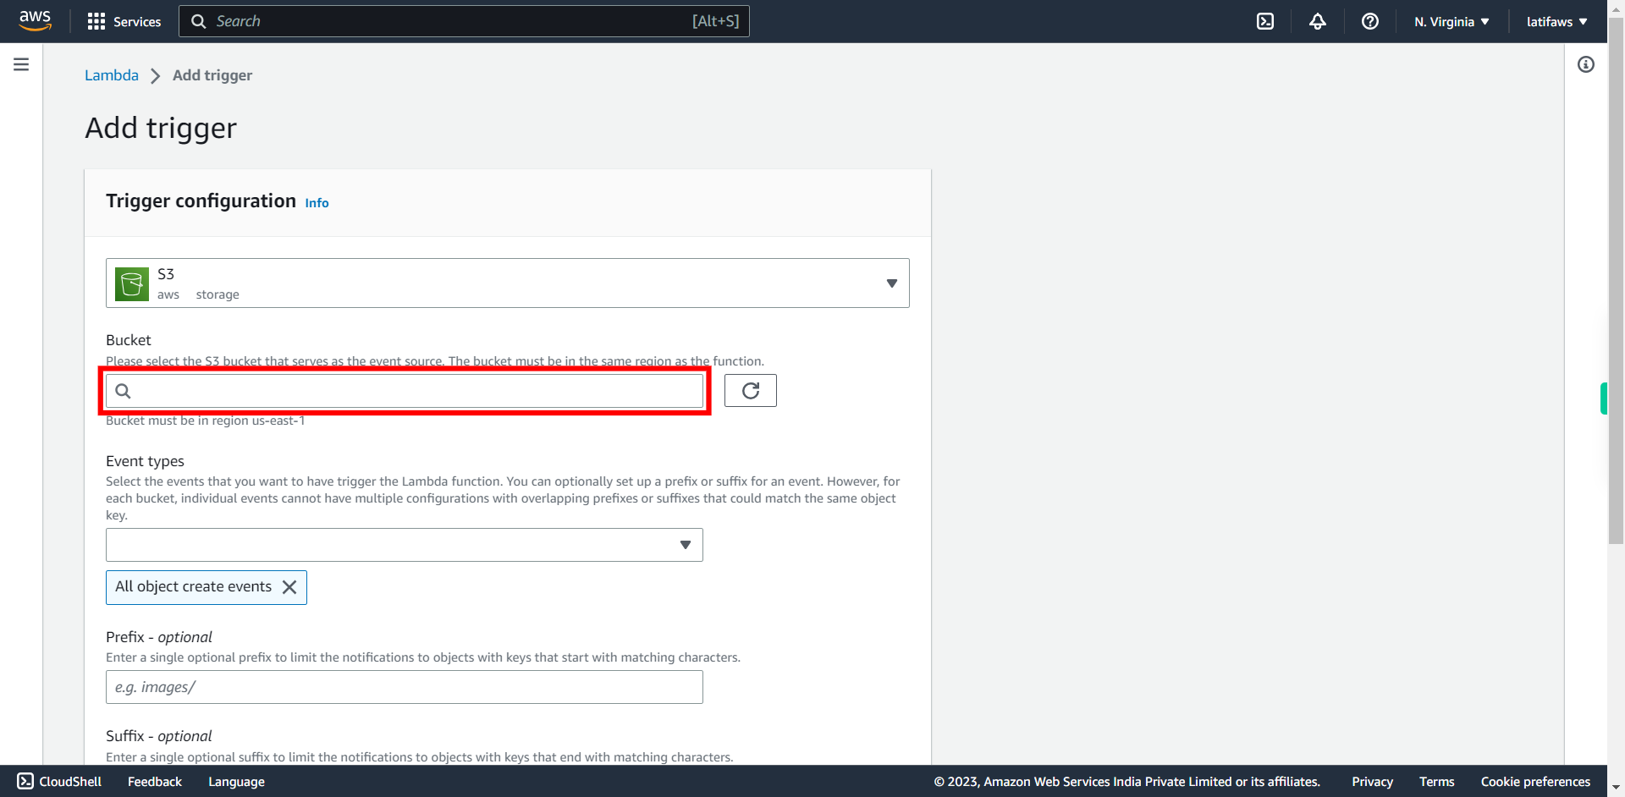This screenshot has width=1625, height=797.
Task: Open the latifaws account menu
Action: tap(1557, 21)
